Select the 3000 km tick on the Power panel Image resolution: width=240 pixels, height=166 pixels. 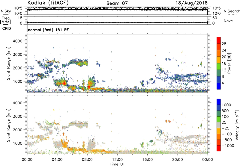(x=17, y=55)
